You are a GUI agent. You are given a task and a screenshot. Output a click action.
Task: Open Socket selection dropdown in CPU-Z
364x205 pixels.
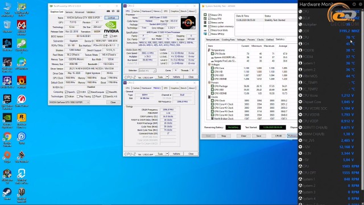147,71
